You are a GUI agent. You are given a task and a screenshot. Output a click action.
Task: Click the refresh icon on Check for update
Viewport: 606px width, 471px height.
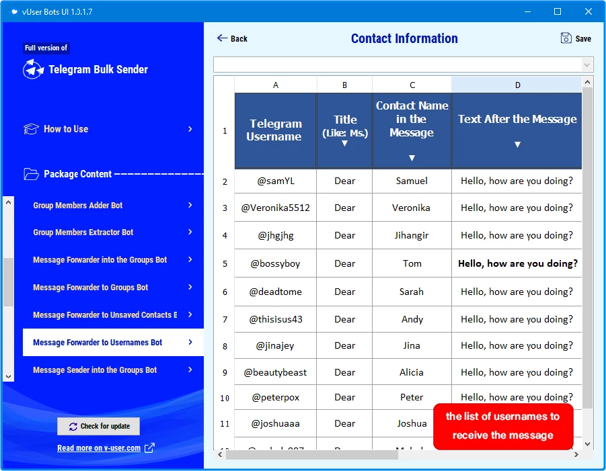(73, 426)
